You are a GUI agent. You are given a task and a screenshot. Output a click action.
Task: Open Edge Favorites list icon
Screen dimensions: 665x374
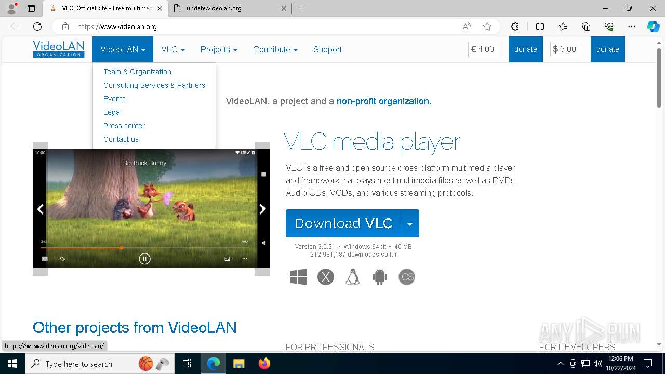tap(563, 26)
